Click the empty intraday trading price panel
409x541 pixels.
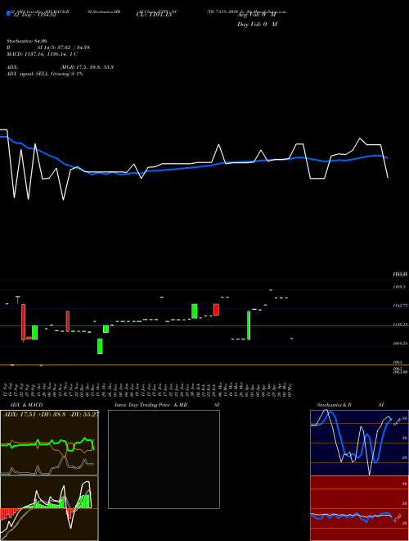coord(164,459)
